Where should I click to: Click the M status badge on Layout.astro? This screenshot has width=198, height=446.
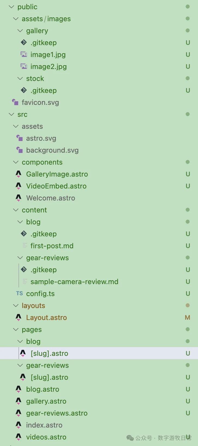pyautogui.click(x=188, y=318)
